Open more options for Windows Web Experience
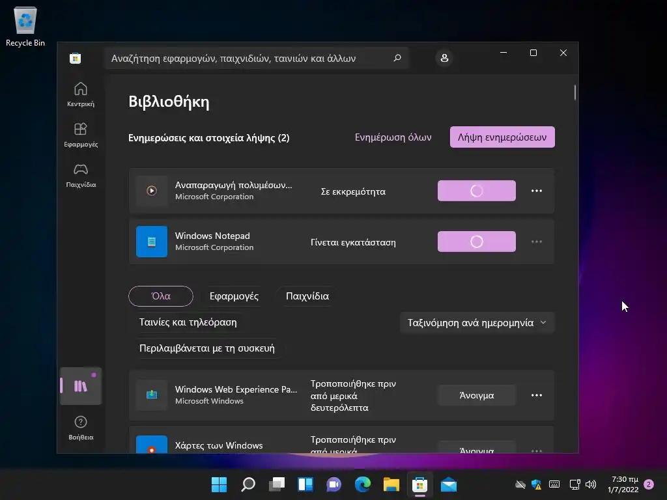 [x=537, y=395]
